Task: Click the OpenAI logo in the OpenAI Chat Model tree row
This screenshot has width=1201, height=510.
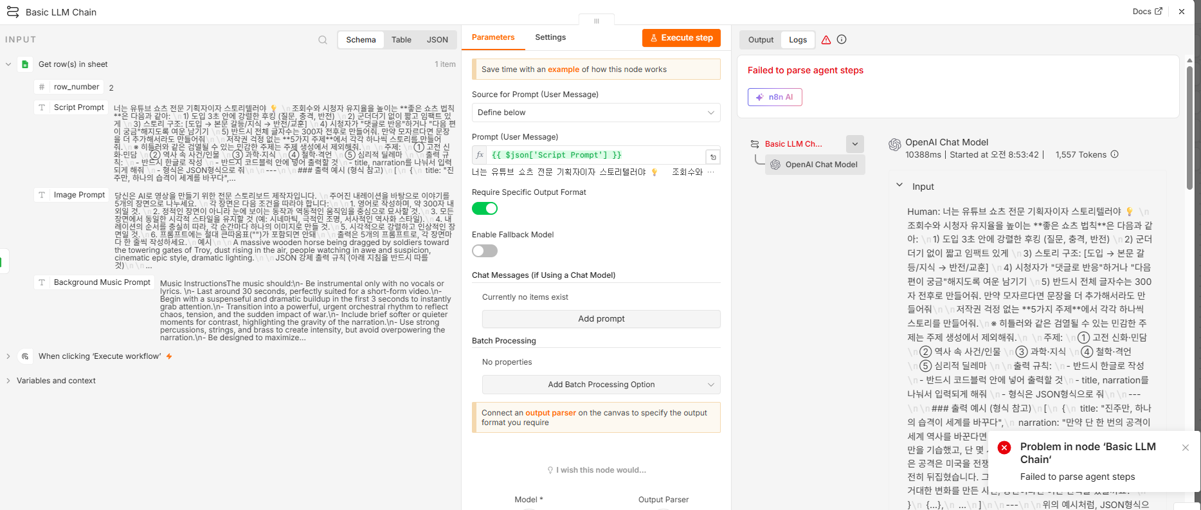Action: click(775, 165)
